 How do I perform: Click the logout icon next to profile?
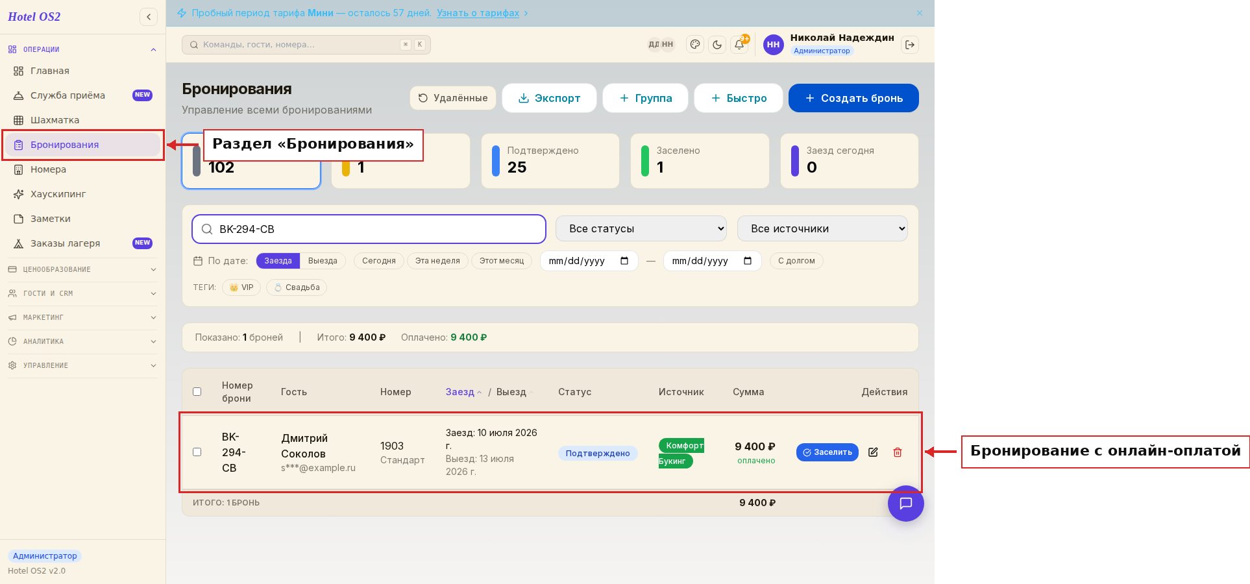click(910, 45)
